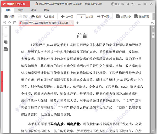Viewport: 157px width, 134px height.
Task: Click the bold text 码出高效，码出质量
Action: point(65,124)
